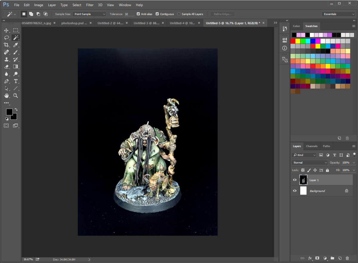358x263 pixels.
Task: Select the Clone Stamp tool
Action: point(6,59)
